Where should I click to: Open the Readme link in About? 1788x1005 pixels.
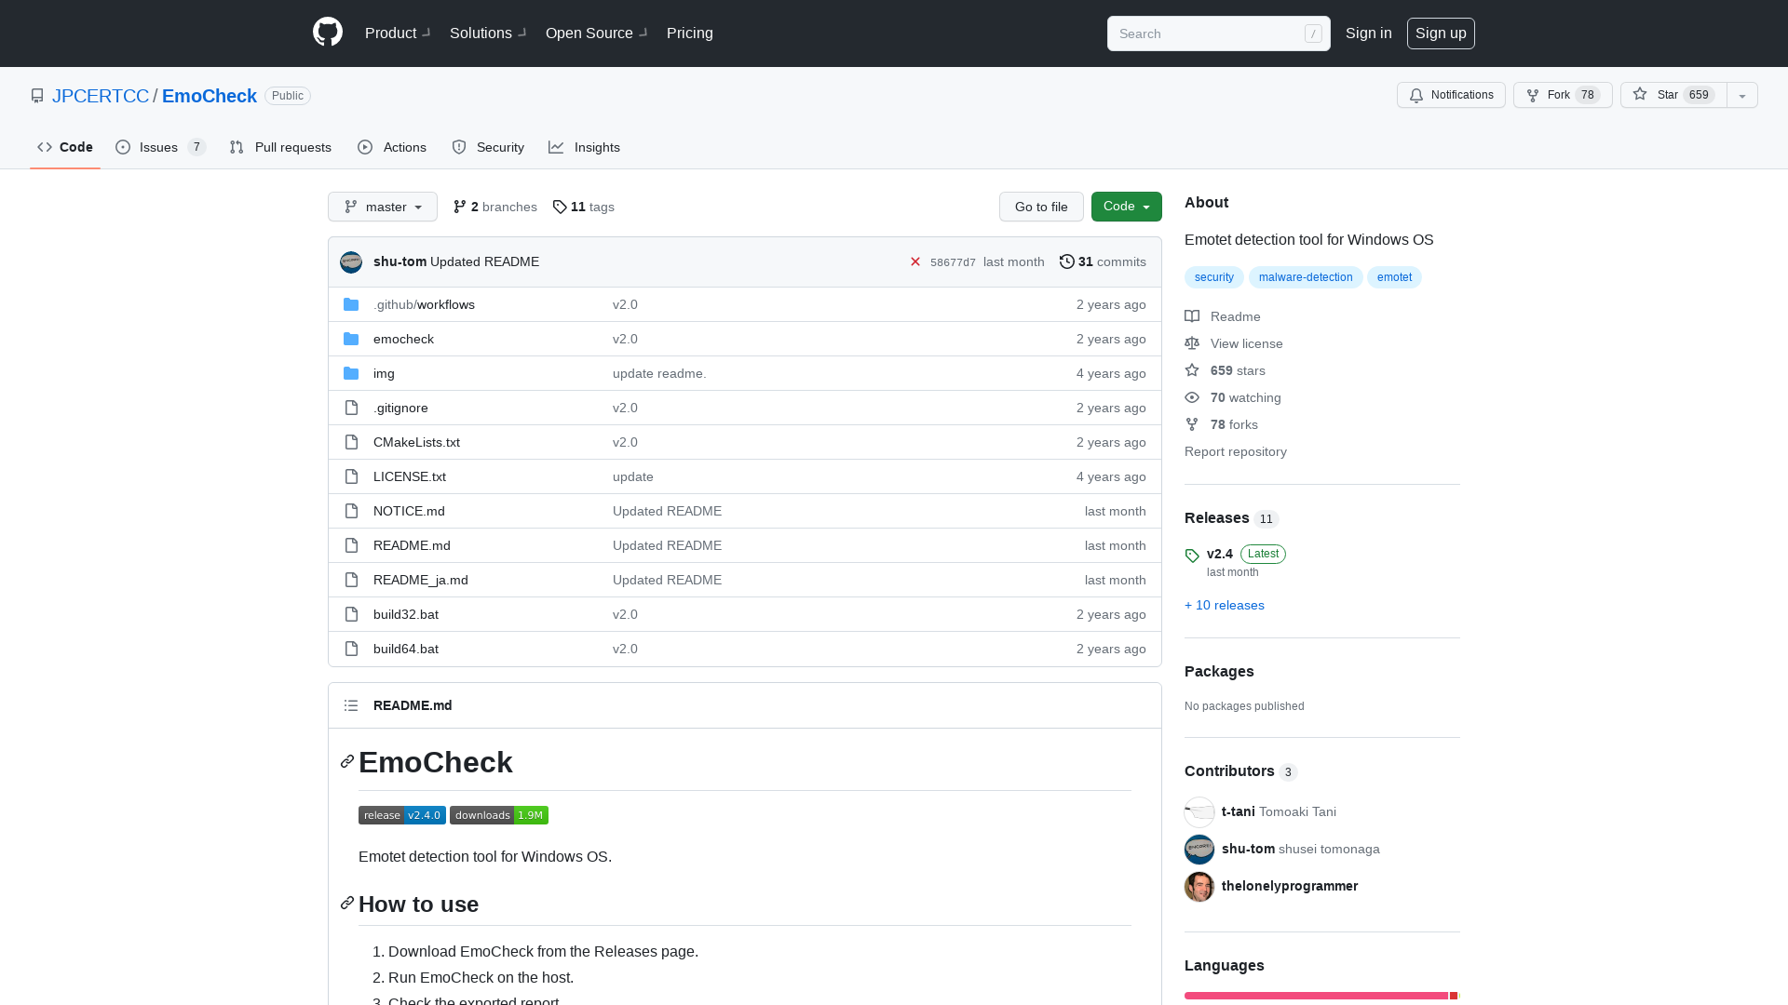pyautogui.click(x=1223, y=316)
